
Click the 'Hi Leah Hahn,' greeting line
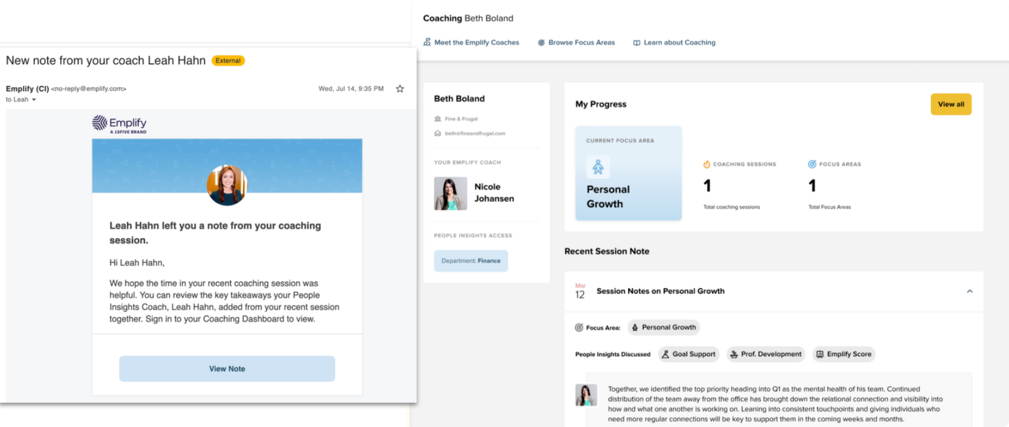click(x=137, y=262)
